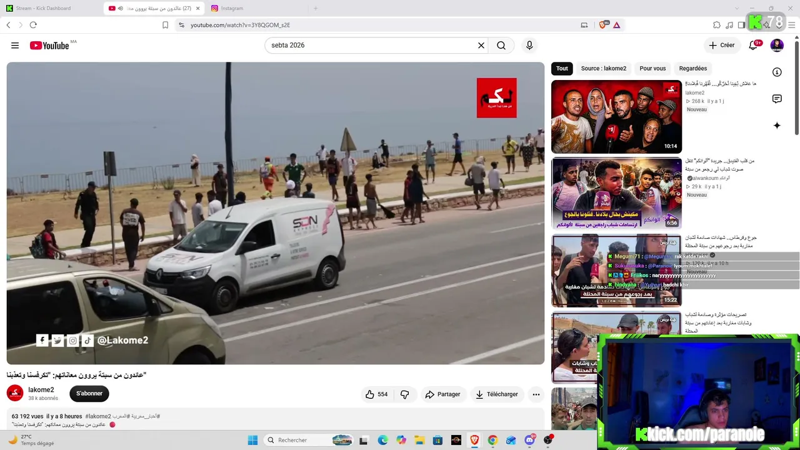Screen dimensions: 800x450
Task: Dislike the video
Action: 405,394
